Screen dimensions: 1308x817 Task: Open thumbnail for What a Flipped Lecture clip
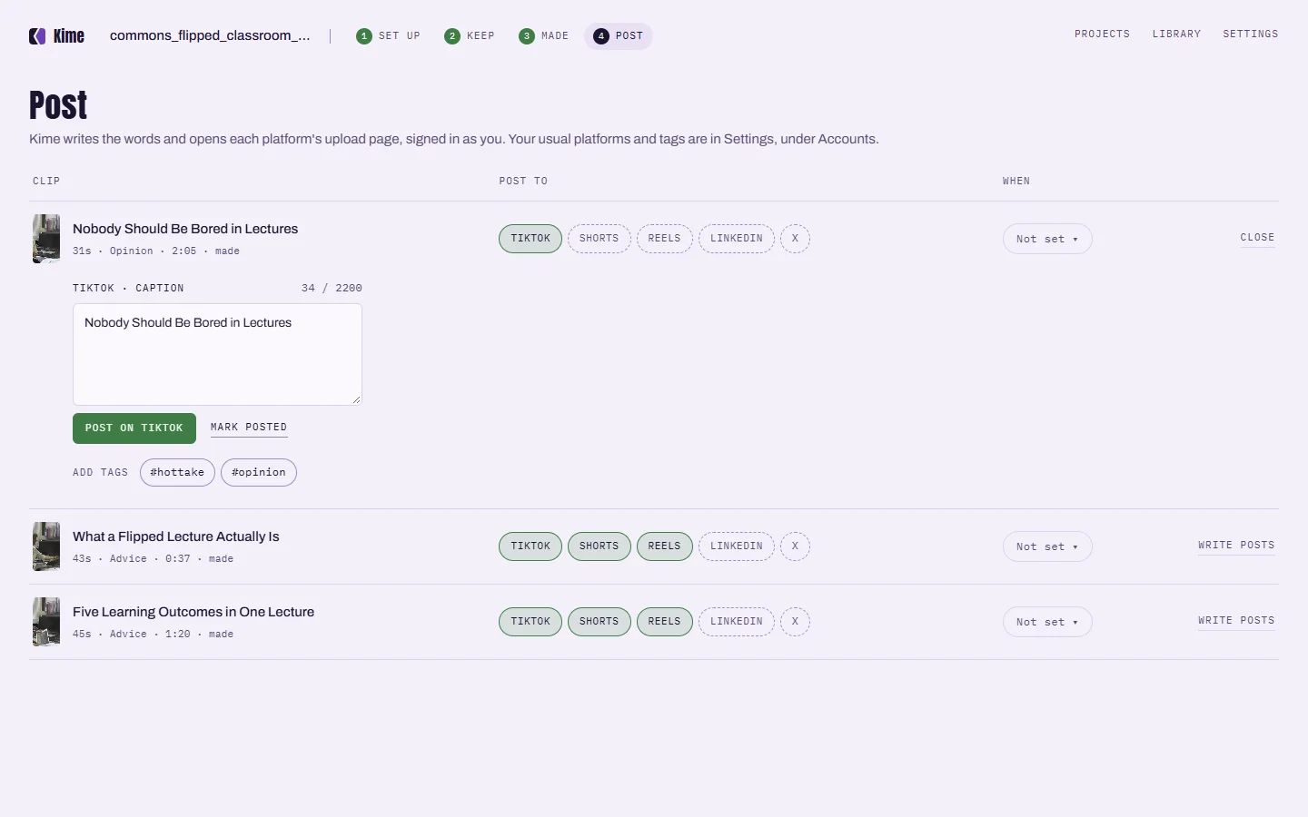46,546
